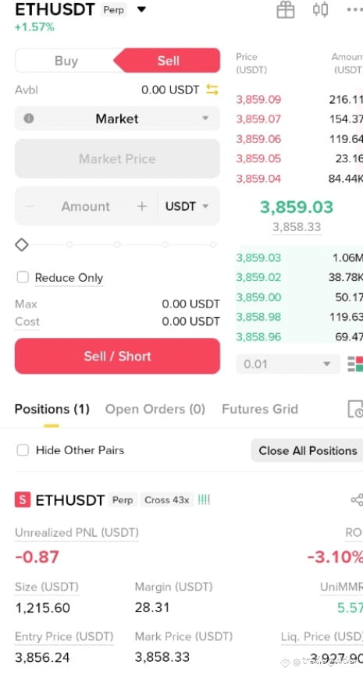363x675 pixels.
Task: Share the ETHUSDT position via share icon
Action: [x=357, y=499]
